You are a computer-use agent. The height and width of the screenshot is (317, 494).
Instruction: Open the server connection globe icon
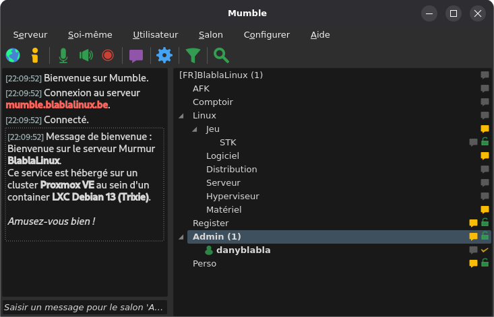click(x=13, y=55)
